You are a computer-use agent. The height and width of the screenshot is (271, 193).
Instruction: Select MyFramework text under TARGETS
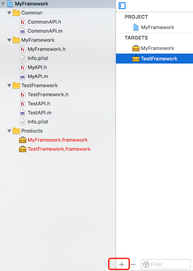[158, 48]
